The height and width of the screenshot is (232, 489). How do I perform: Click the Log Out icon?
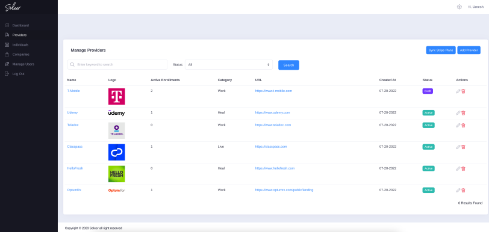coord(7,73)
